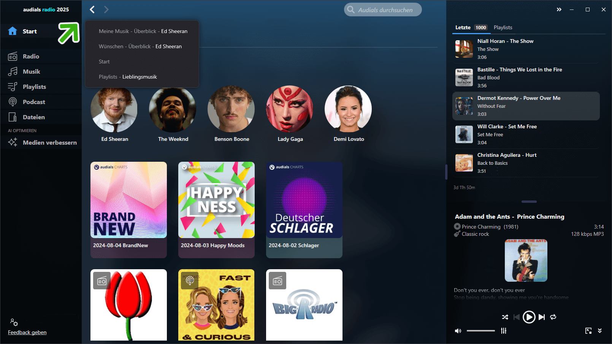612x344 pixels.
Task: Open Feedback geben link
Action: (27, 332)
